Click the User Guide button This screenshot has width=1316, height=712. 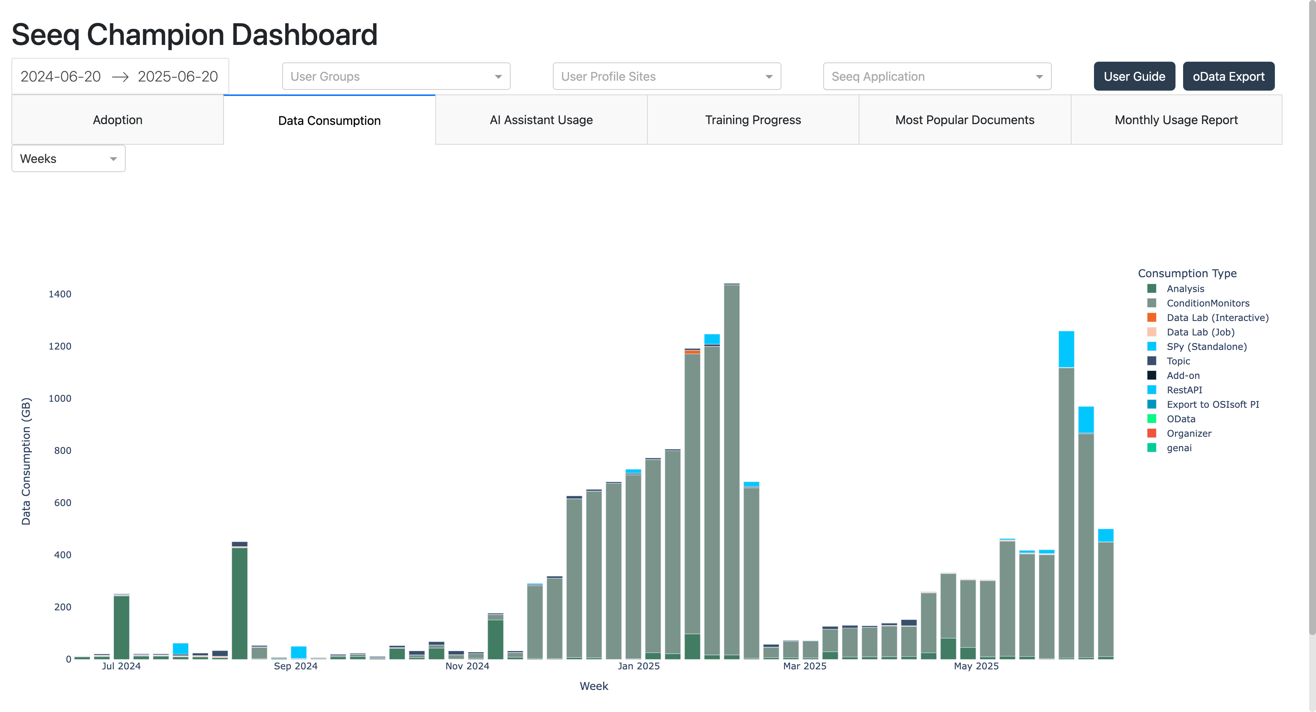pyautogui.click(x=1134, y=77)
